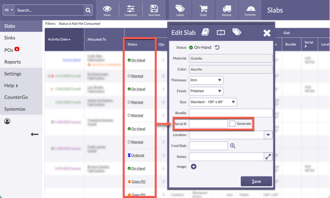Click the first Open PO status link
Screen dimensions: 330x198
click(x=139, y=182)
